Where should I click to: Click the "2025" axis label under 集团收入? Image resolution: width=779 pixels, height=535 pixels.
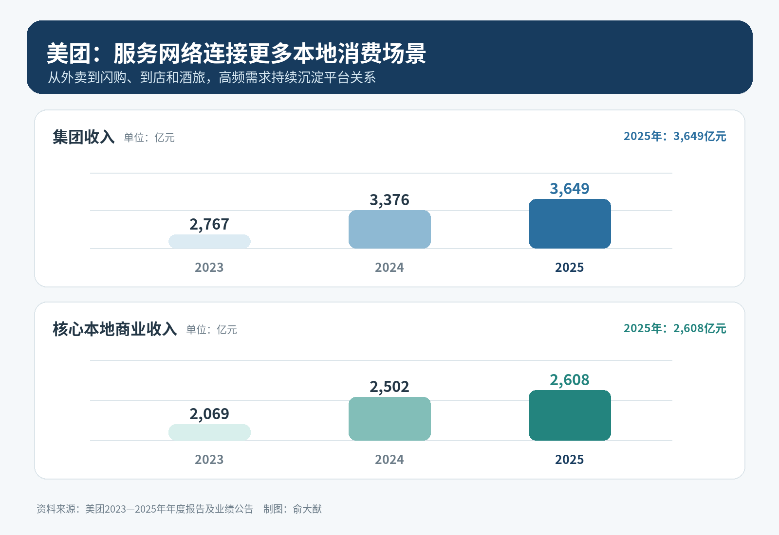[x=570, y=267]
